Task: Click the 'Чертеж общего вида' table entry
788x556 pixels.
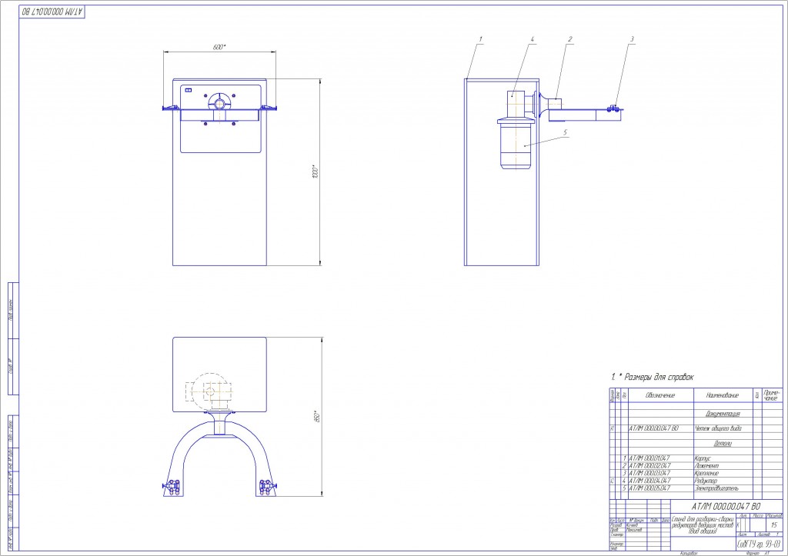Action: tap(718, 428)
